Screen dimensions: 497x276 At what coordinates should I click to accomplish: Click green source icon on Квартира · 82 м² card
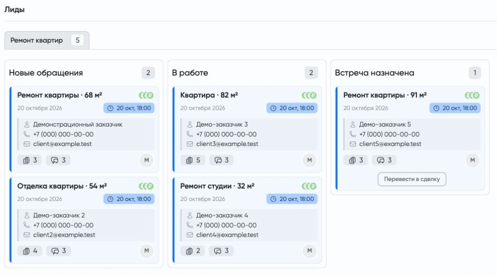(x=309, y=95)
